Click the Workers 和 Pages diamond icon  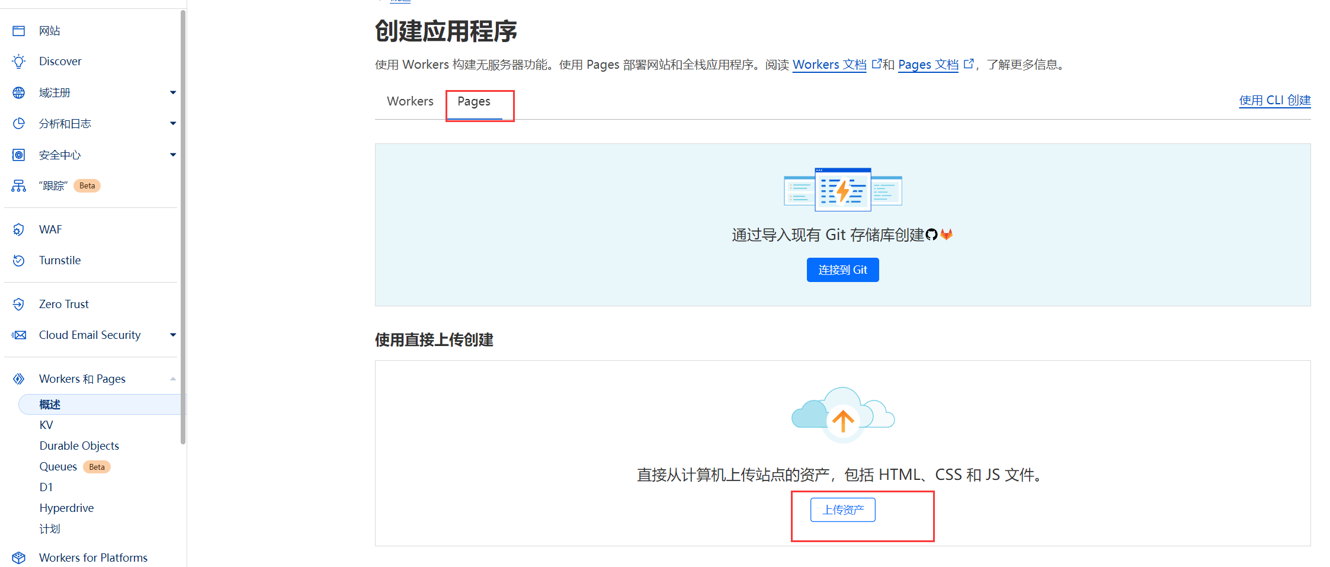[x=19, y=379]
